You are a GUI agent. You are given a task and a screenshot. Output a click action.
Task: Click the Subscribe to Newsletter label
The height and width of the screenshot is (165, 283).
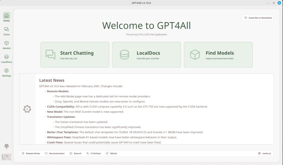point(260,18)
